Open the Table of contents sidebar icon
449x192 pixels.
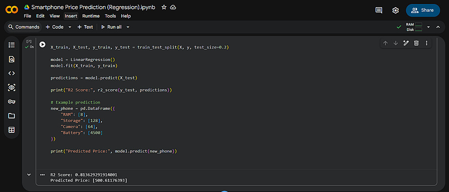tap(12, 45)
